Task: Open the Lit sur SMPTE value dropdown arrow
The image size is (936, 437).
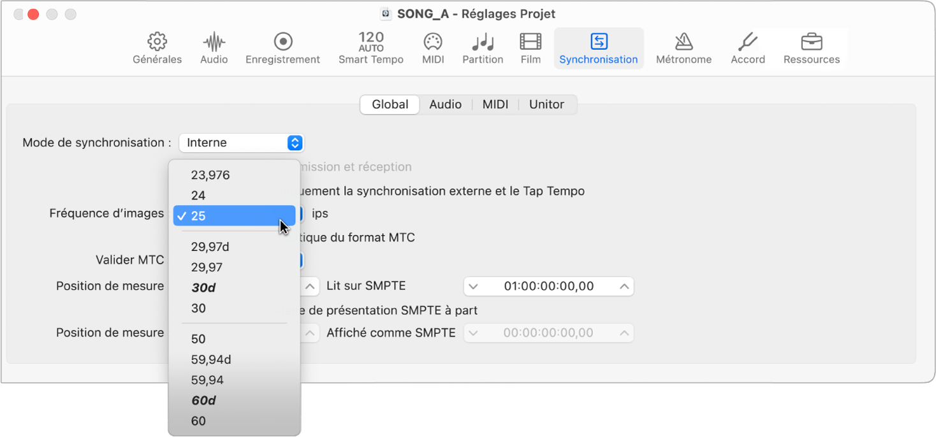Action: coord(472,286)
